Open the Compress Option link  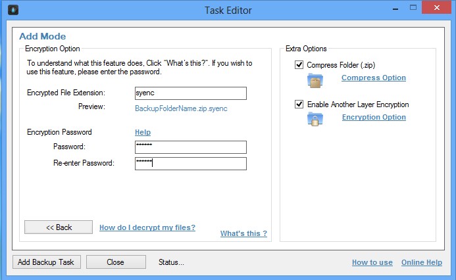pos(373,78)
